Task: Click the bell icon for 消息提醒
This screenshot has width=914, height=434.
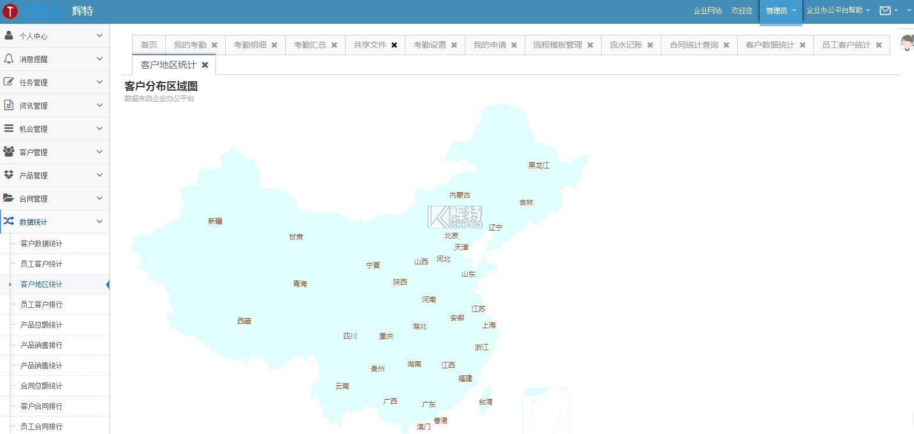Action: (x=9, y=59)
